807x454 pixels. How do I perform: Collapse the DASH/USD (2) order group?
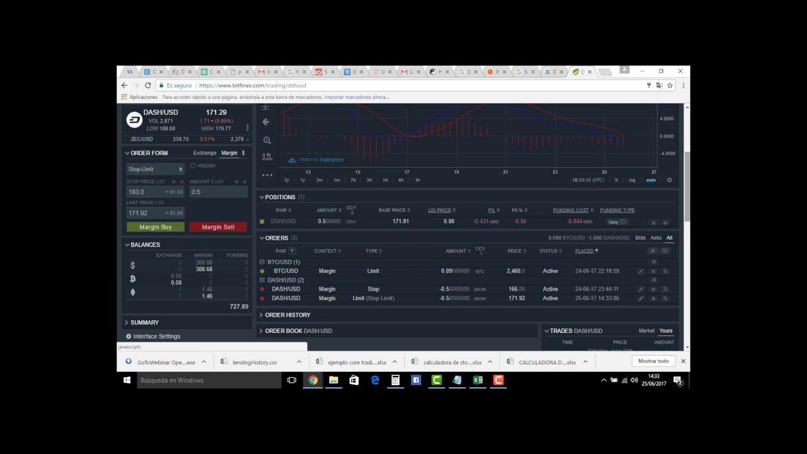[262, 281]
